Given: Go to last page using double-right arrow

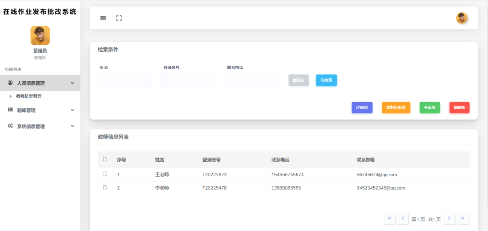Looking at the screenshot, I should coord(463,219).
